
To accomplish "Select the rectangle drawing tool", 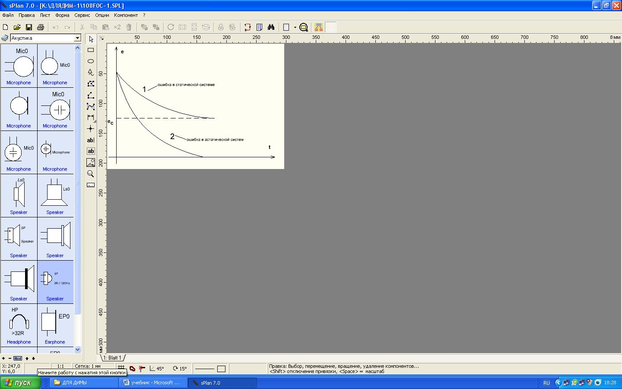I will coord(91,50).
